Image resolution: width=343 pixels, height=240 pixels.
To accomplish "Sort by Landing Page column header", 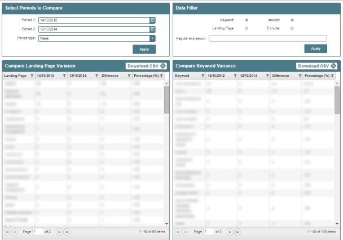I will 15,76.
